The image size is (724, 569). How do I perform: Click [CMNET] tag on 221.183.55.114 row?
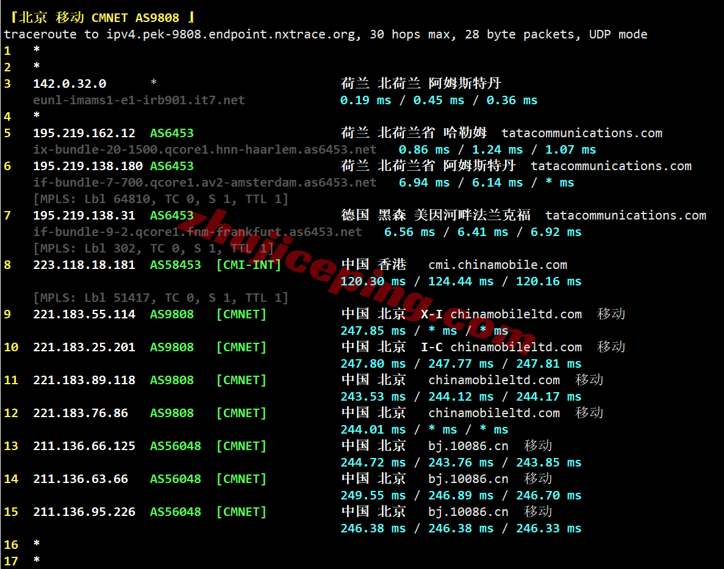pyautogui.click(x=241, y=314)
